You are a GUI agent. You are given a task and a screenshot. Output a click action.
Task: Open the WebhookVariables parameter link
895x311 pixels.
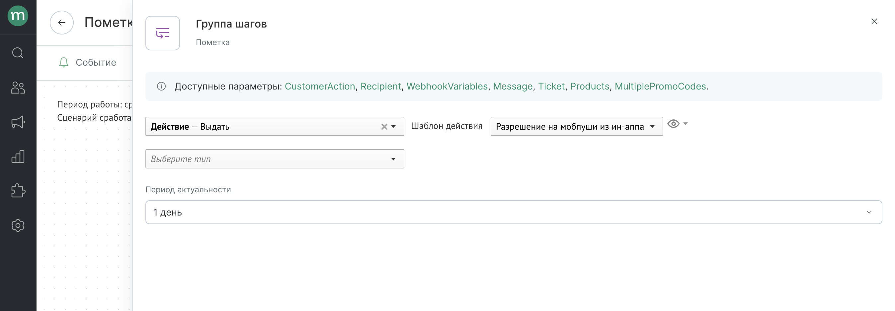coord(447,86)
